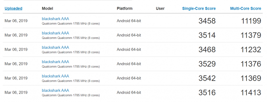Open blackshark AAA result scoring 3514
This screenshot has height=102, width=267.
(56, 33)
